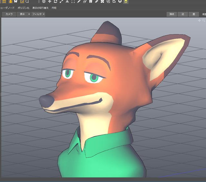Select the knife cutting tool
Viewport: 206px width, 182px height.
tap(97, 1)
